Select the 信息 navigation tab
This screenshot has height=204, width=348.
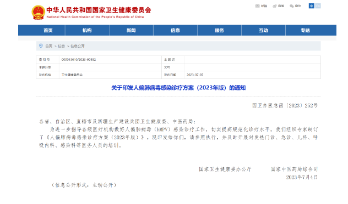(175, 30)
